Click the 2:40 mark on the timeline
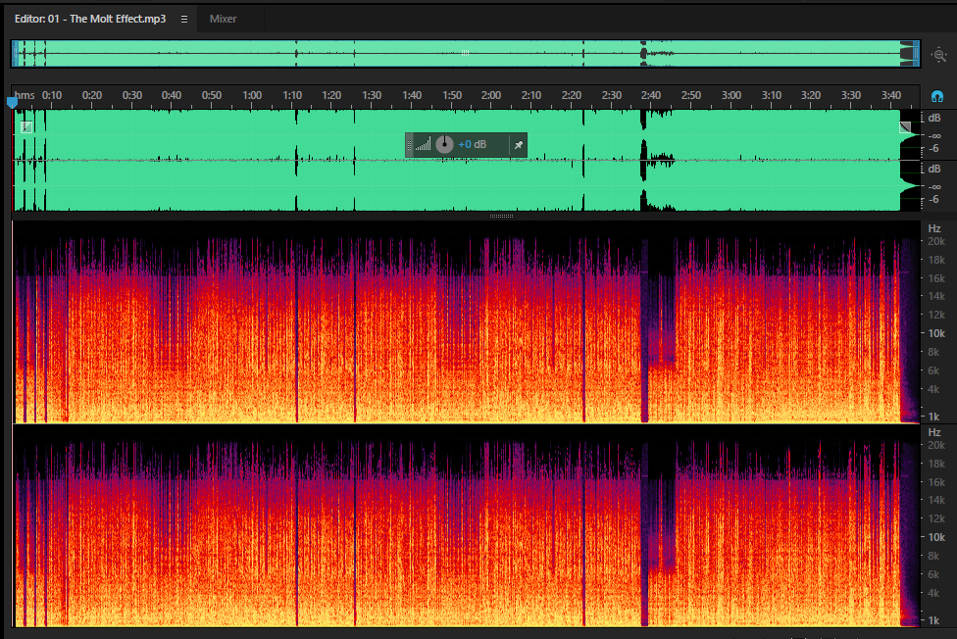The height and width of the screenshot is (639, 957). (x=651, y=95)
